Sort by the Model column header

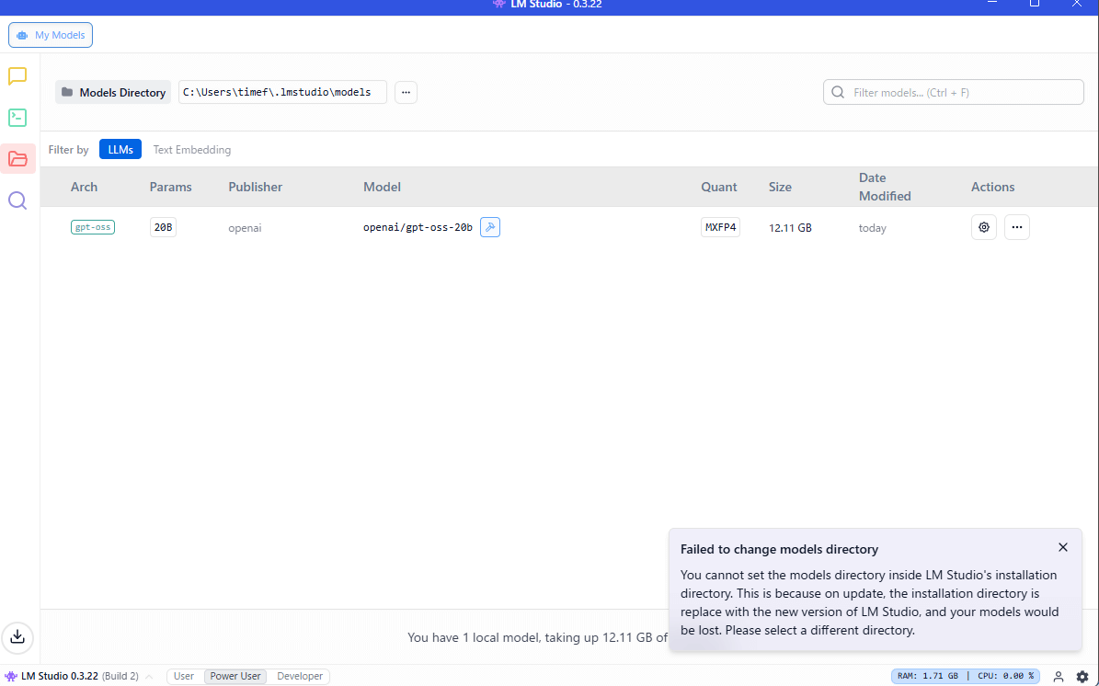coord(382,187)
